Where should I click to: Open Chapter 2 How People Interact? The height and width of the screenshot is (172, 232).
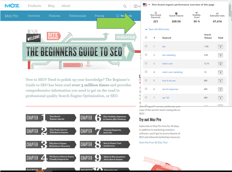[x=51, y=131]
